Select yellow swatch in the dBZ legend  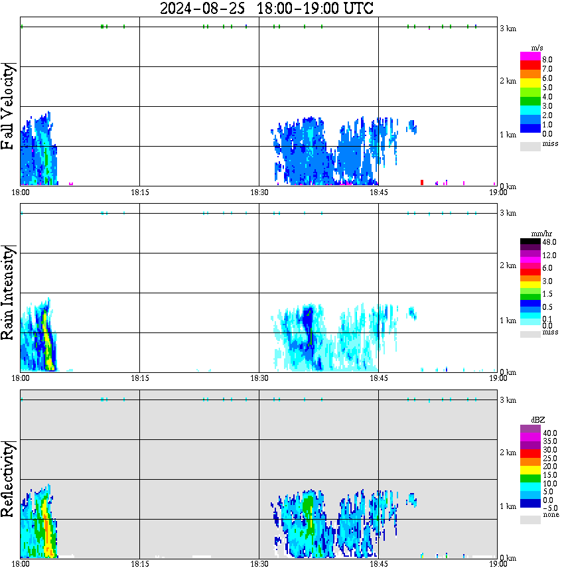[530, 470]
